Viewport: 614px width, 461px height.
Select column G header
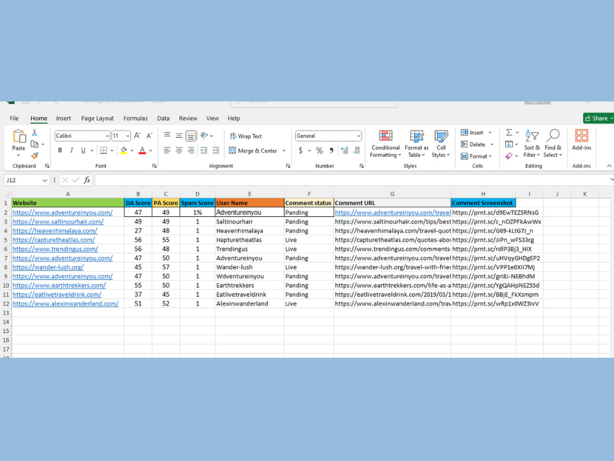pyautogui.click(x=392, y=194)
